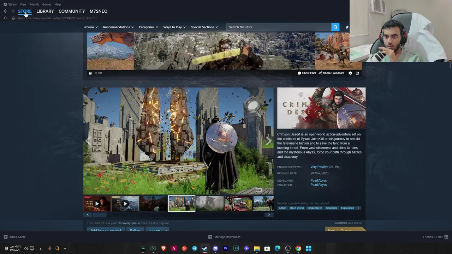Open the Very Positive reviews link
Screen dimensions: 452x254
point(319,167)
